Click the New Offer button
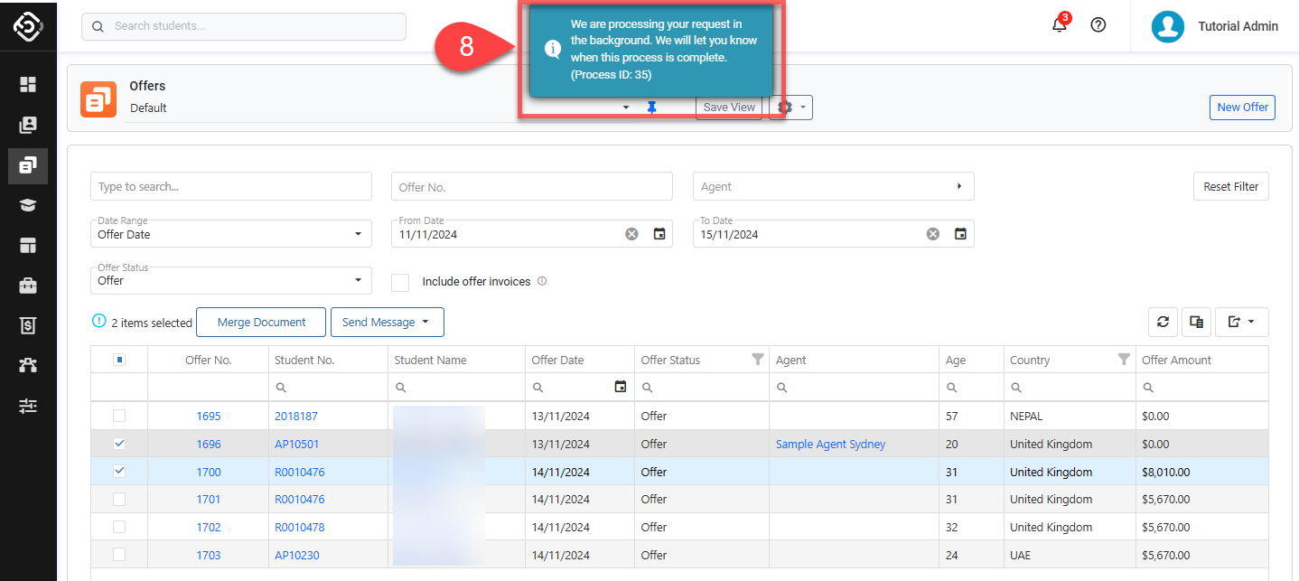1299x581 pixels. click(x=1242, y=107)
